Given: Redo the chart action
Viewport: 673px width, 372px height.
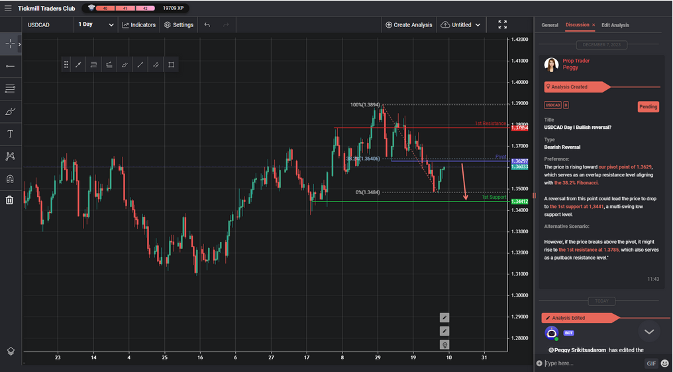Looking at the screenshot, I should 226,25.
